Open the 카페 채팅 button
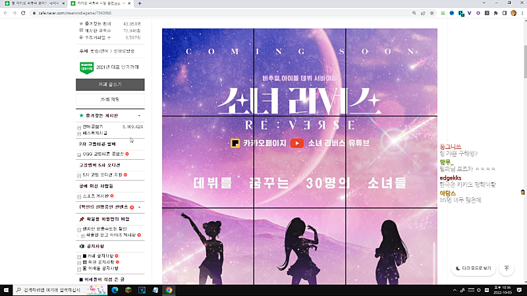 [110, 100]
